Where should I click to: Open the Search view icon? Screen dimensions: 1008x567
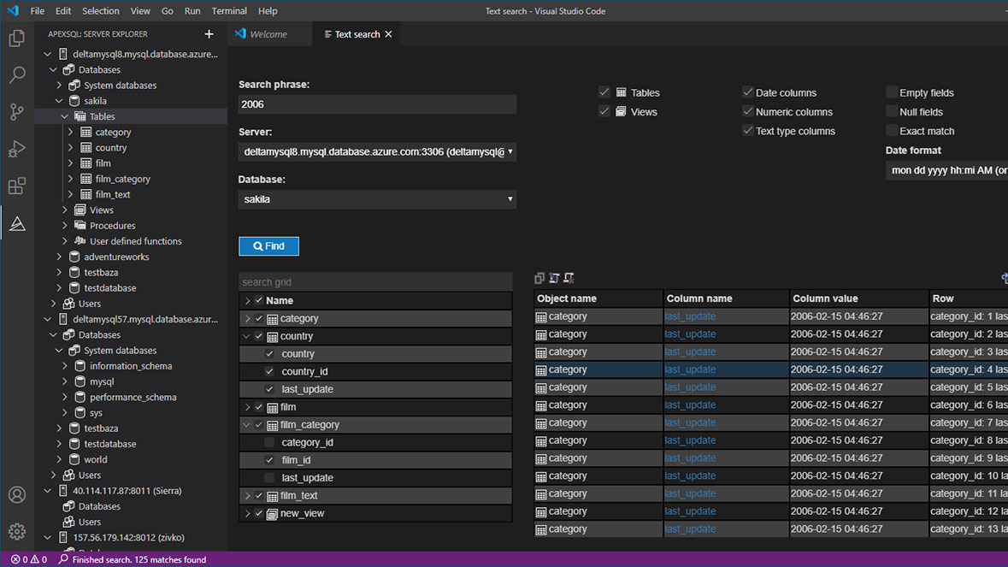tap(17, 75)
